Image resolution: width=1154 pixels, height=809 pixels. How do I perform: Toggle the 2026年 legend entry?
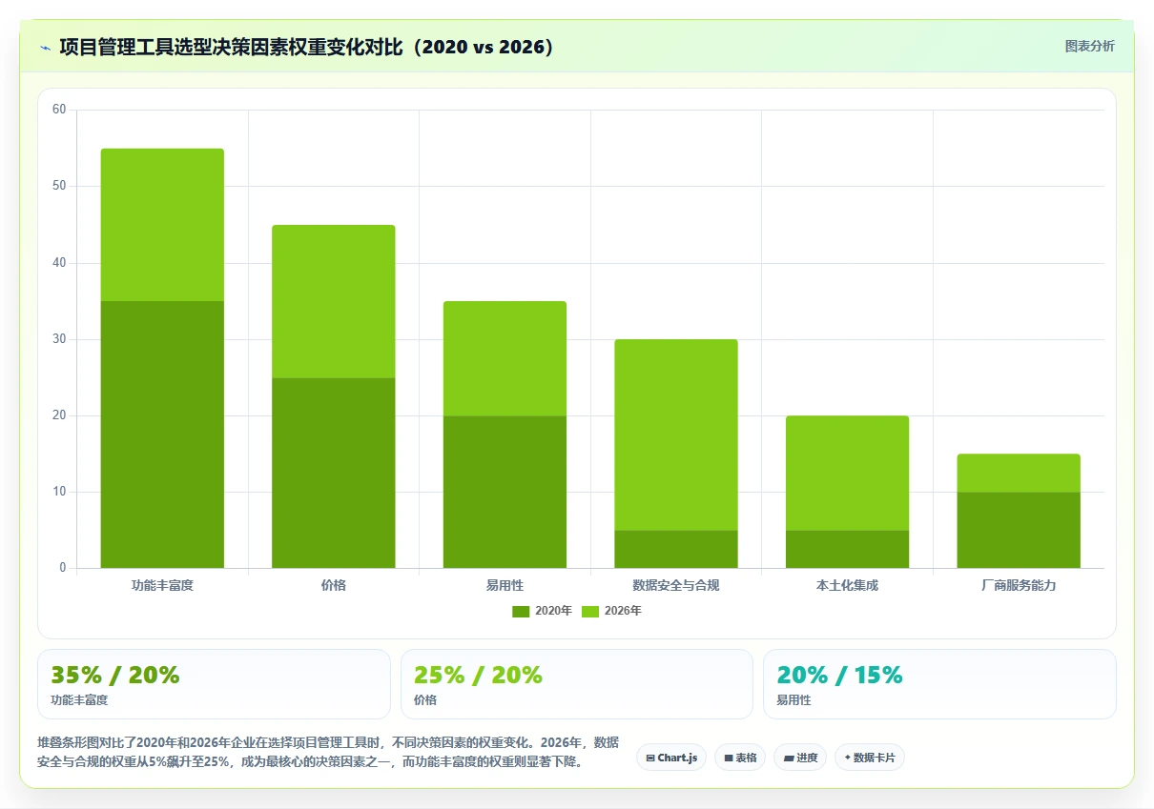pos(611,611)
